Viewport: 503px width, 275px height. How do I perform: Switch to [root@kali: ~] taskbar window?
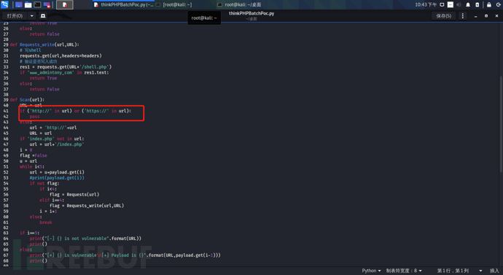tap(173, 5)
